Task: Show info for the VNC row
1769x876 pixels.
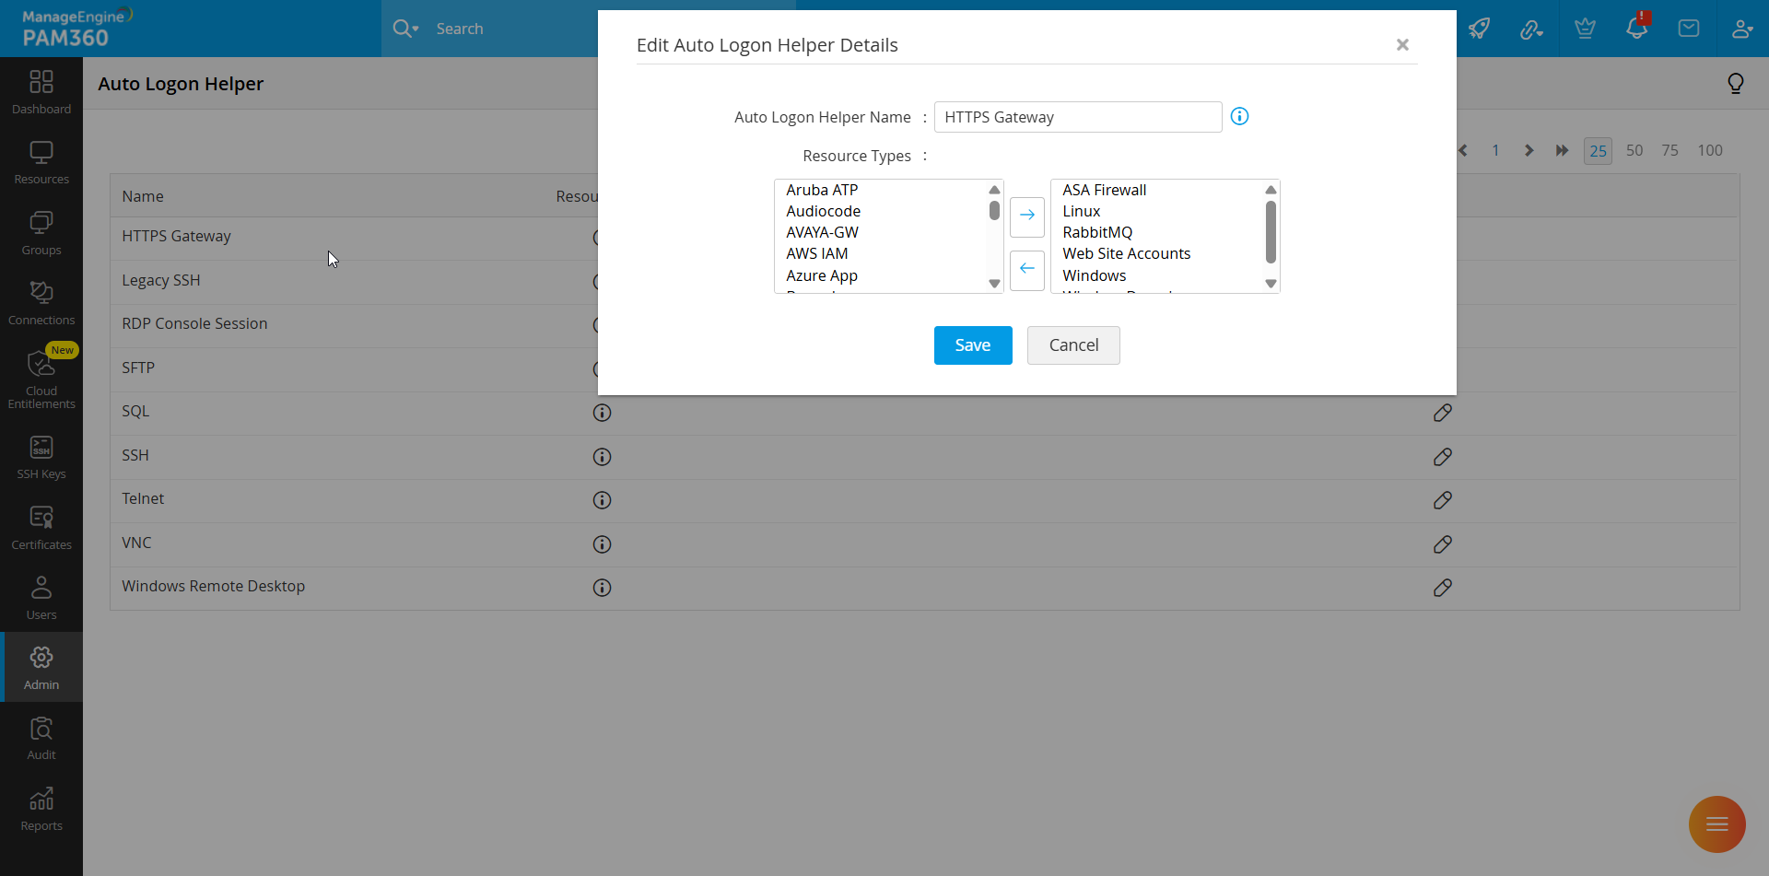Action: click(x=602, y=544)
